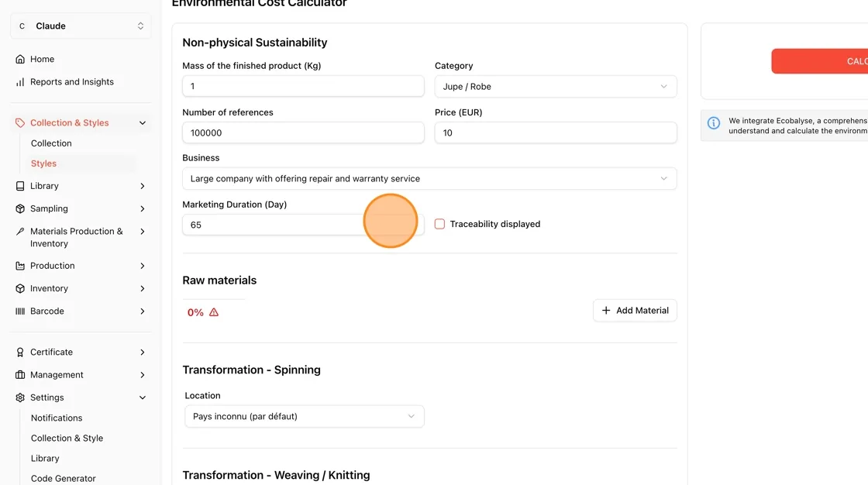Click the Collection & Styles tag icon
The width and height of the screenshot is (868, 485).
point(20,123)
